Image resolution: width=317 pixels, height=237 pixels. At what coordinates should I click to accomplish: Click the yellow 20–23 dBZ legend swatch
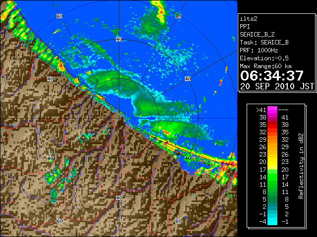pos(272,162)
